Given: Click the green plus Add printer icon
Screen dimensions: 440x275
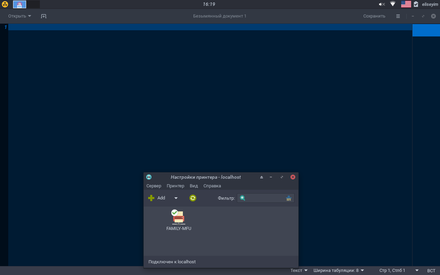Looking at the screenshot, I should tap(151, 198).
